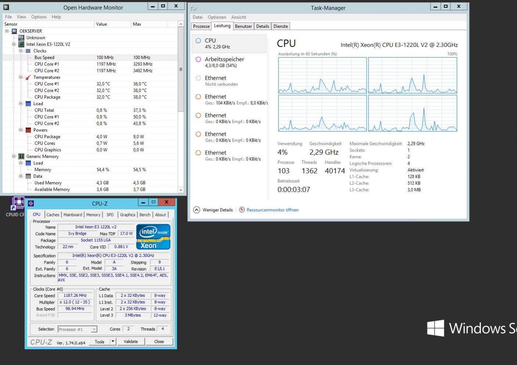Image resolution: width=517 pixels, height=365 pixels.
Task: Switch to the Bench tab in CPU-Z
Action: (x=145, y=215)
